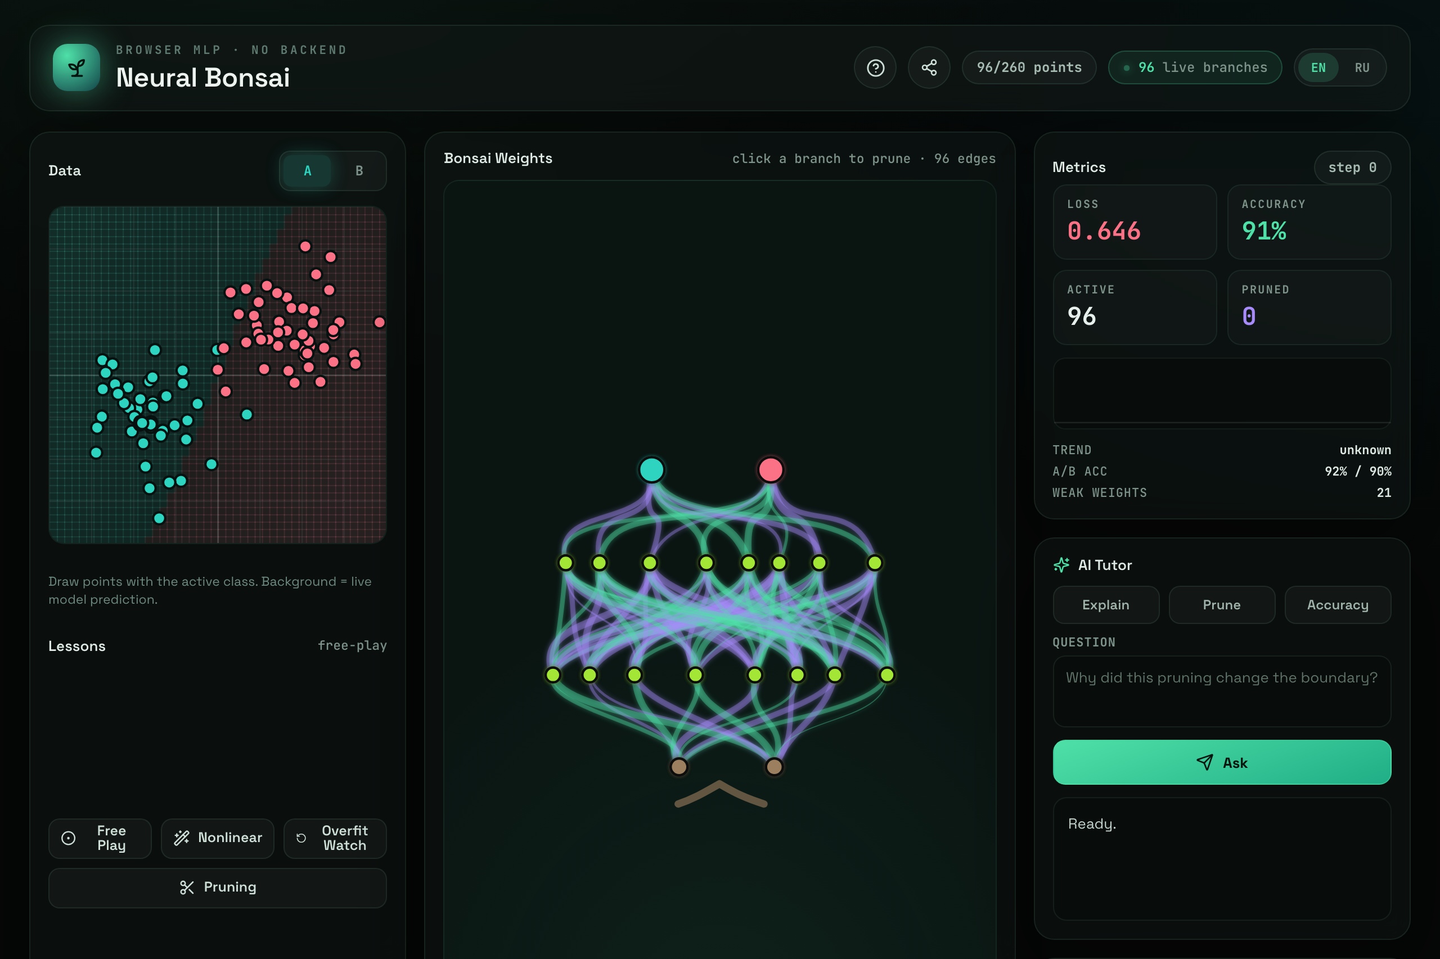The width and height of the screenshot is (1440, 959).
Task: Switch active data class to B
Action: [359, 171]
